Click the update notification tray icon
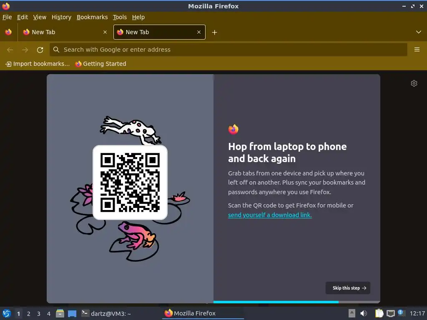The image size is (427, 320). [x=401, y=313]
